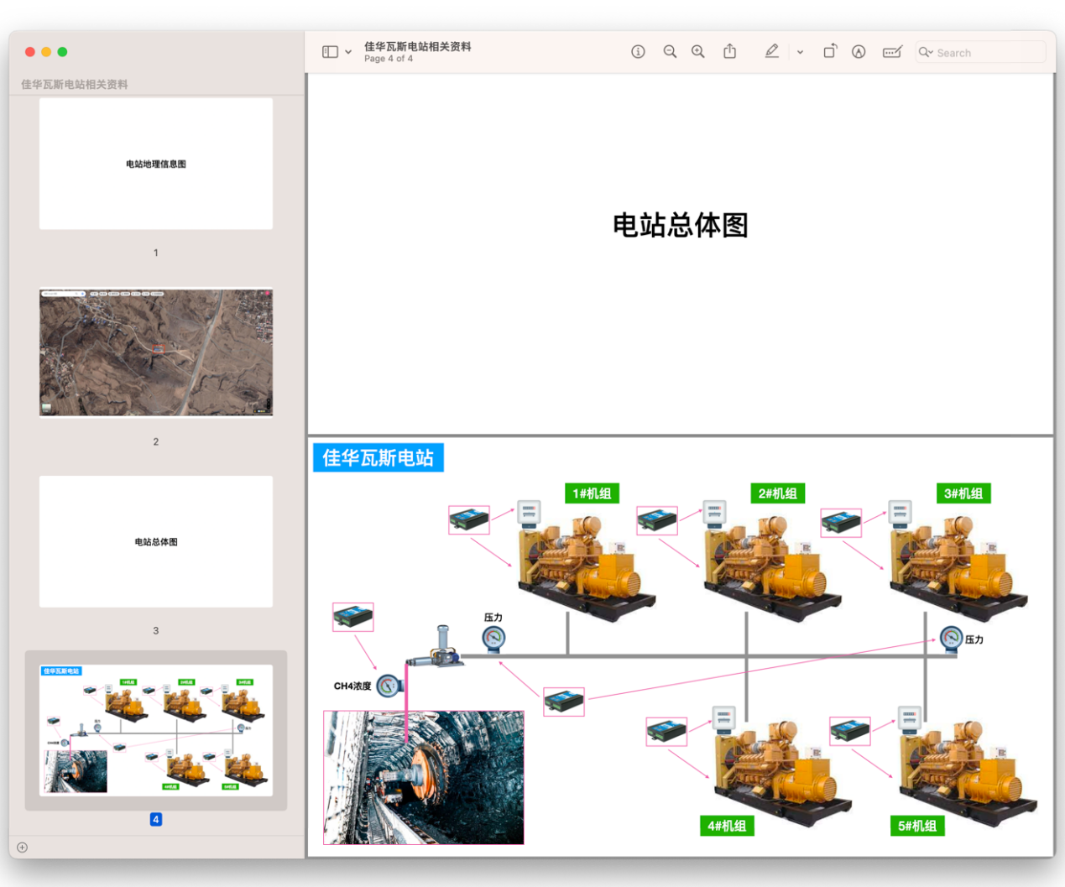The width and height of the screenshot is (1065, 887).
Task: Activate the highlight pen tool
Action: coord(772,52)
